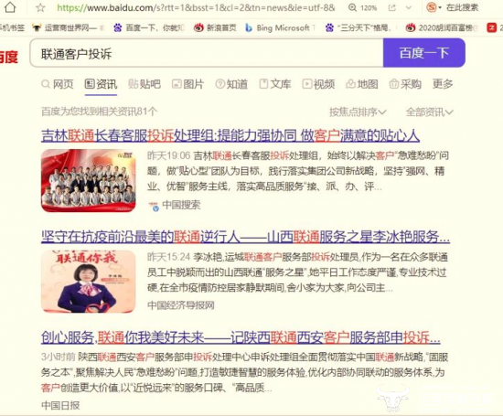The height and width of the screenshot is (416, 503).
Task: Expand 全部资讯 filter dropdown
Action: (x=430, y=112)
